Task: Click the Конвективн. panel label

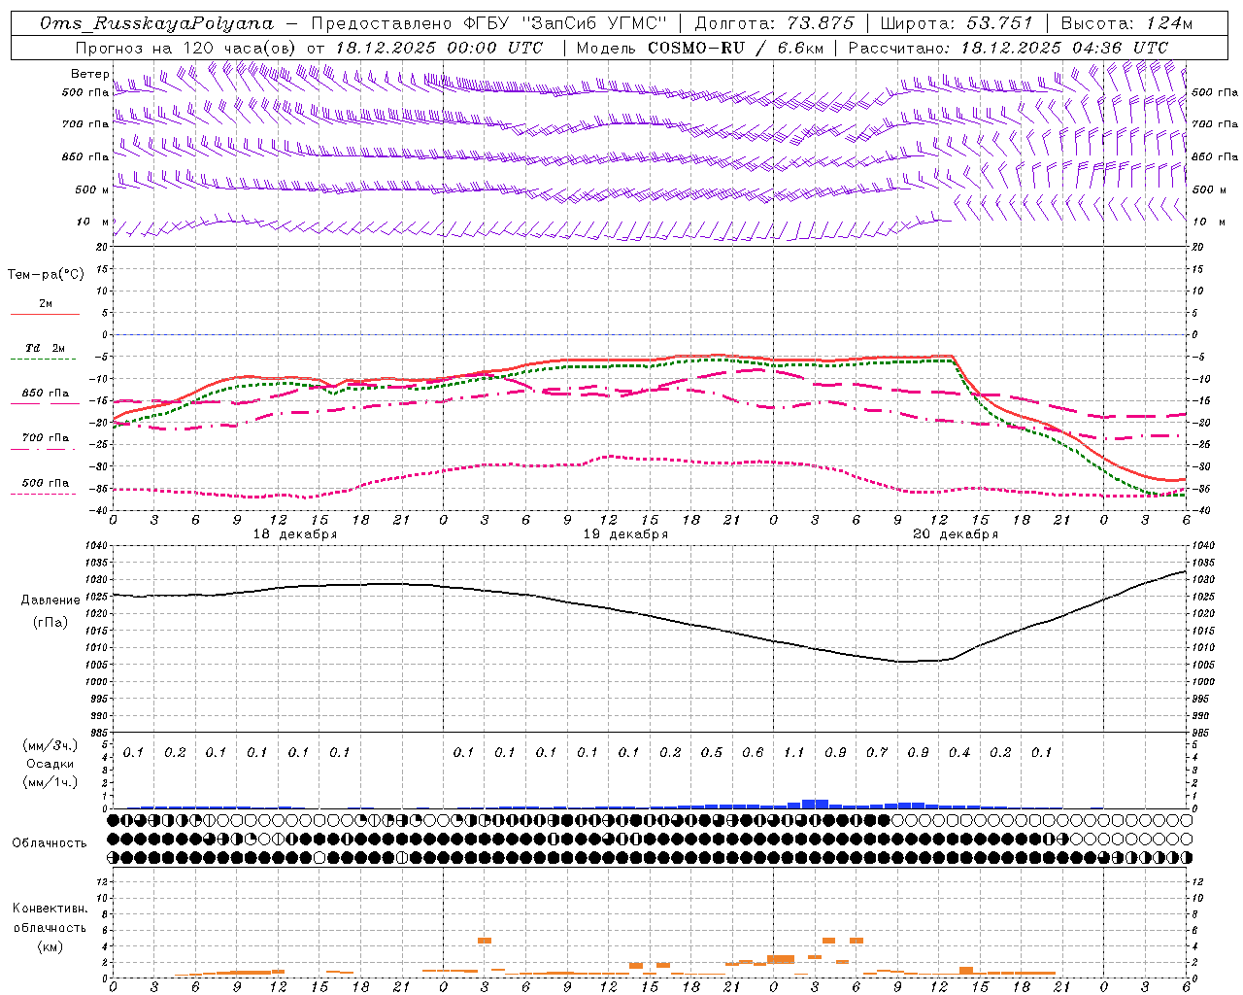Action: coord(50,909)
